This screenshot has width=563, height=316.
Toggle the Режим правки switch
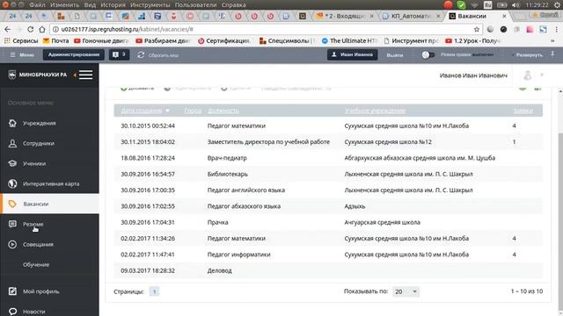tap(428, 54)
